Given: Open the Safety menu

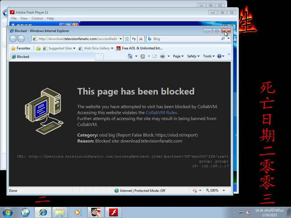Looking at the screenshot, I should coord(193,56).
